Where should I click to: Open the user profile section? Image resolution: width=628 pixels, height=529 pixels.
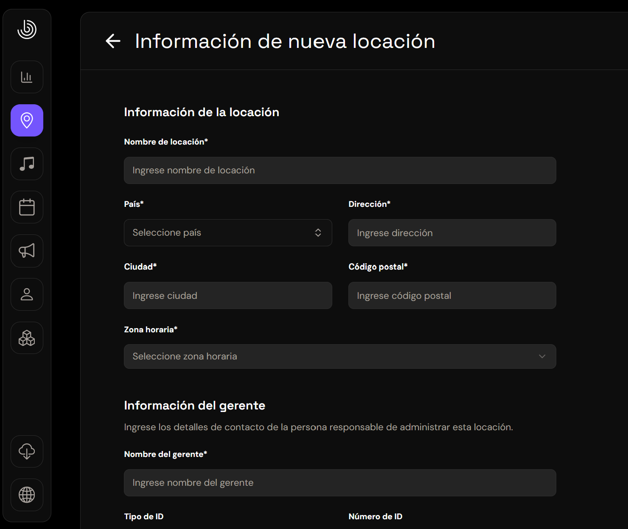pos(27,294)
